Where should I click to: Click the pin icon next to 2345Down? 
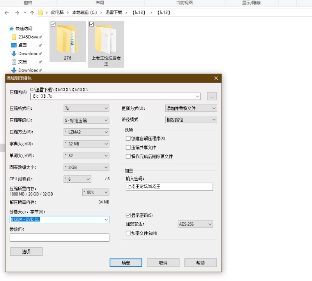pos(40,37)
